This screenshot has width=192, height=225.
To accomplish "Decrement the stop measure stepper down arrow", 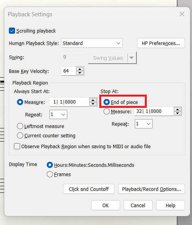I will (x=178, y=113).
